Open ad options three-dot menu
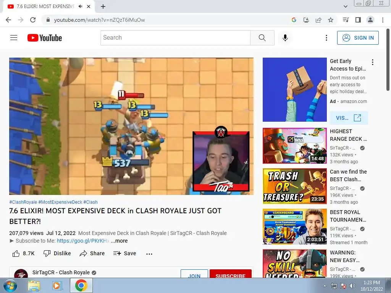This screenshot has width=391, height=293. [x=373, y=62]
